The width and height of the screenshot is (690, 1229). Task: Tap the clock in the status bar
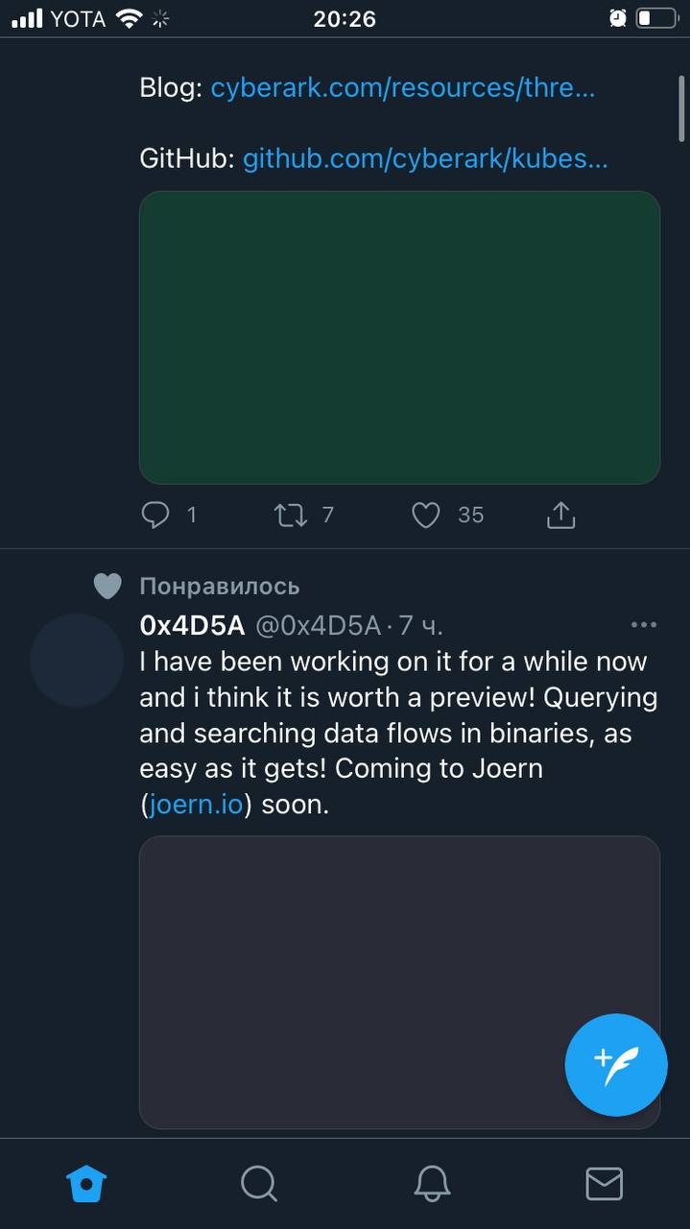pos(345,18)
